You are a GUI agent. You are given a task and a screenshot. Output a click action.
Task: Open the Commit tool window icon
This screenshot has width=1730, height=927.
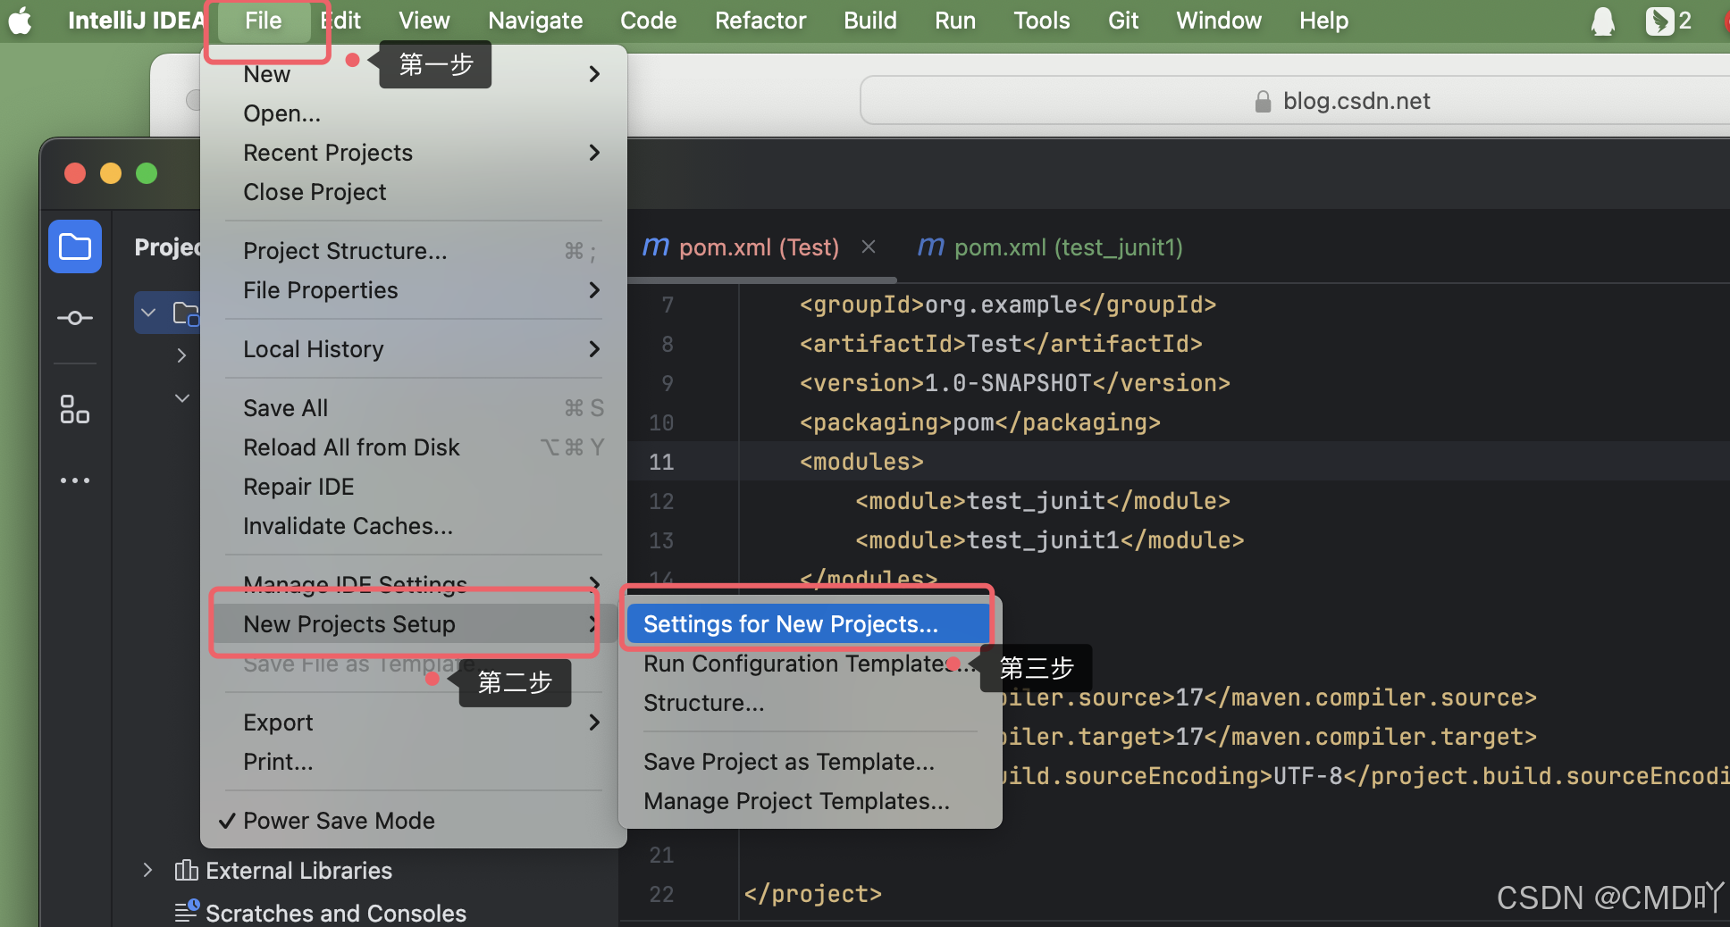click(x=75, y=318)
